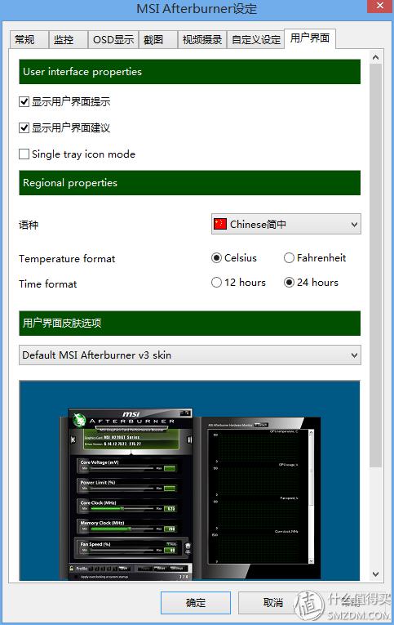394x625 pixels.
Task: Open the Chinese简中 language dropdown
Action: click(286, 224)
